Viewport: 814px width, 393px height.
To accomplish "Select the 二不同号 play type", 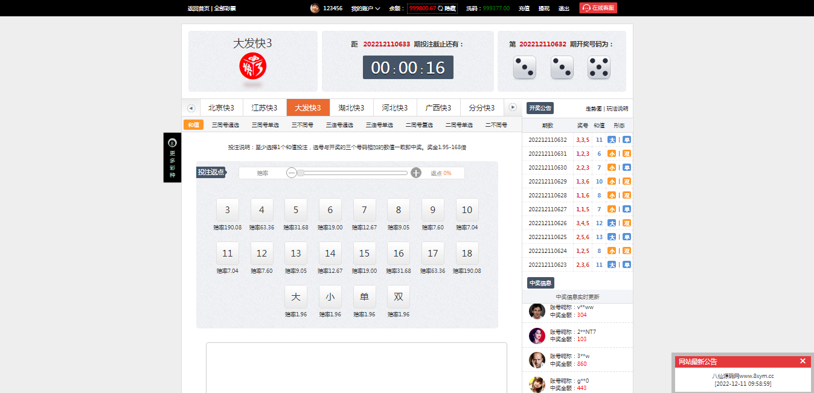I will 496,125.
